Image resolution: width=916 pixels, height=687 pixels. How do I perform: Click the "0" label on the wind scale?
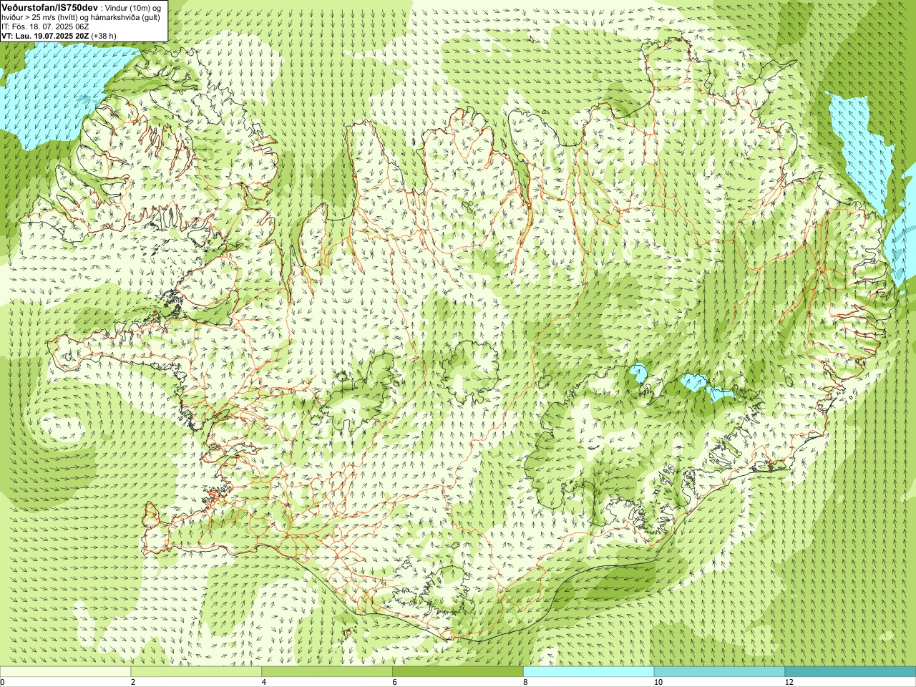click(2, 682)
